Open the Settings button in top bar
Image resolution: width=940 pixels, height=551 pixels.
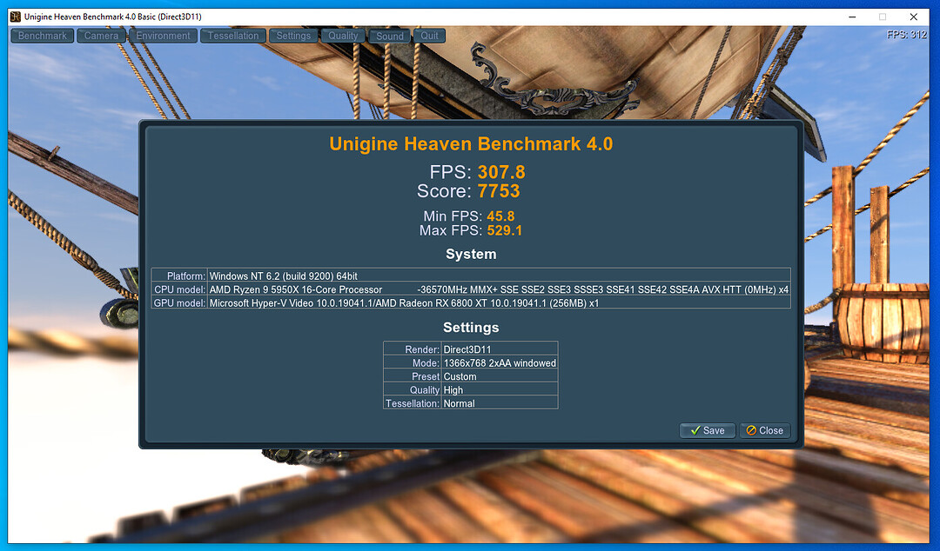(293, 36)
